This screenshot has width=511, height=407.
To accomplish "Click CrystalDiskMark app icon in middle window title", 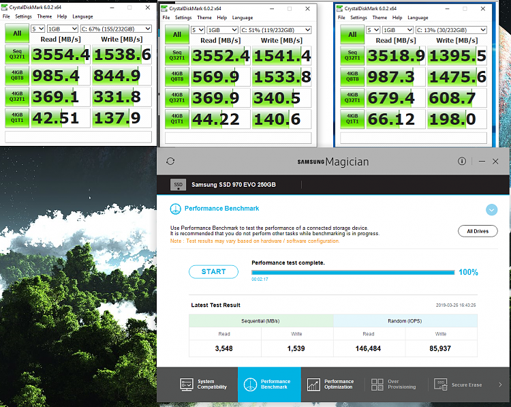I will point(164,8).
